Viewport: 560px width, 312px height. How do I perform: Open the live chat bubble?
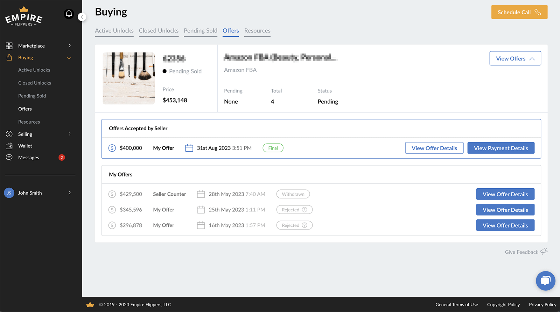[x=545, y=281]
